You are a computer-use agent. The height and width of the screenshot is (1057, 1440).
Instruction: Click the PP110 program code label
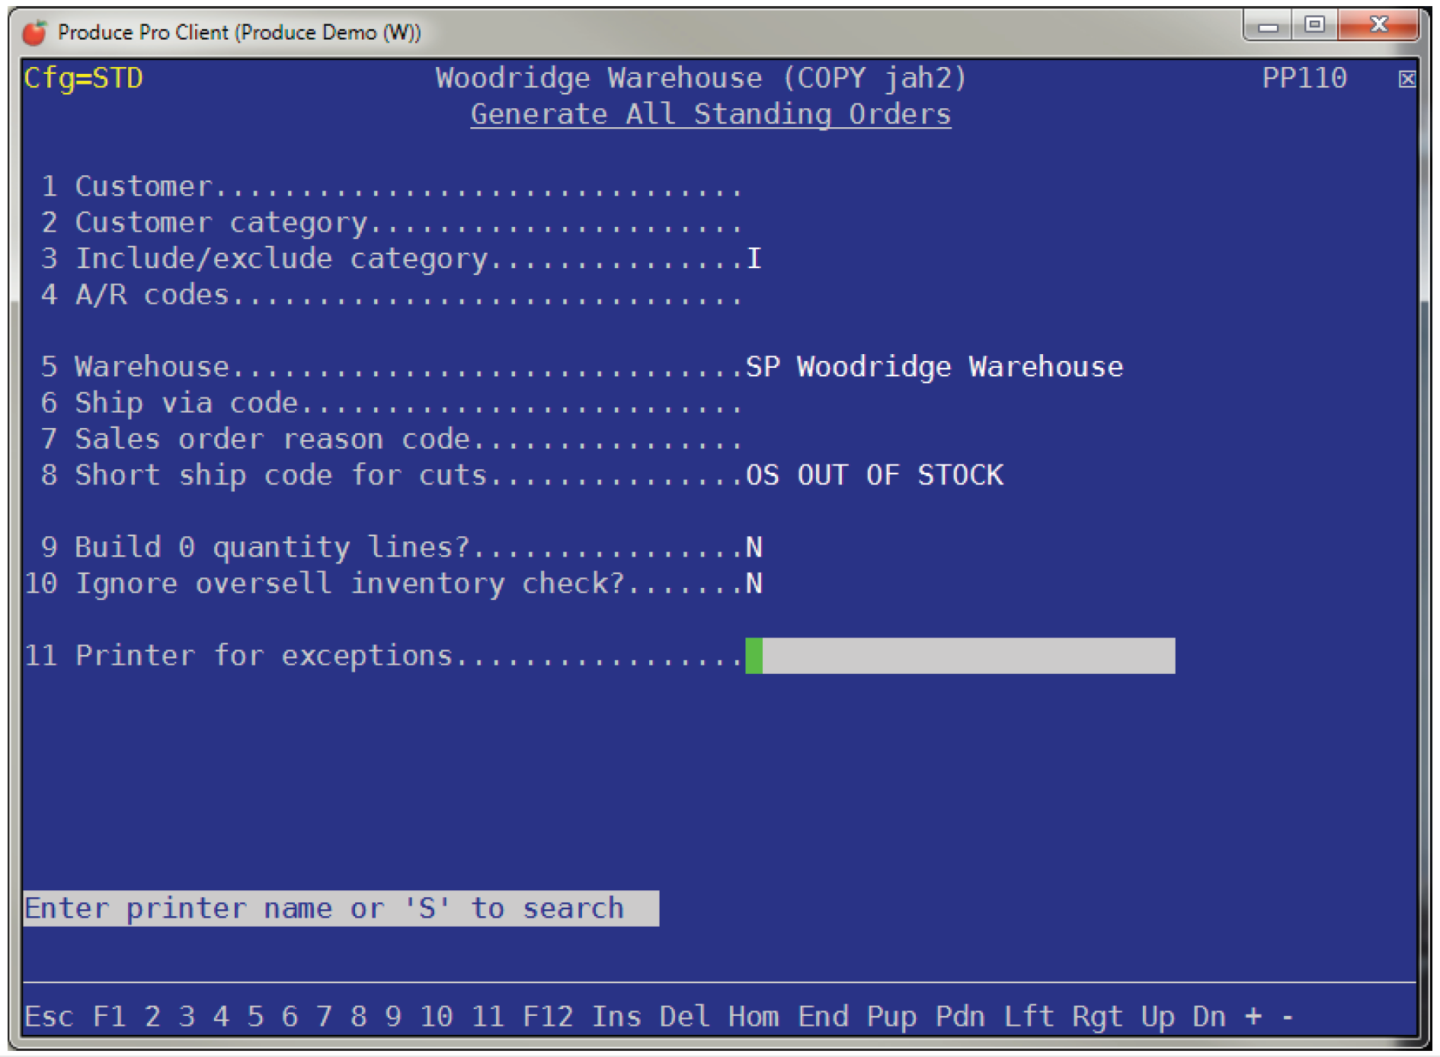[x=1304, y=78]
